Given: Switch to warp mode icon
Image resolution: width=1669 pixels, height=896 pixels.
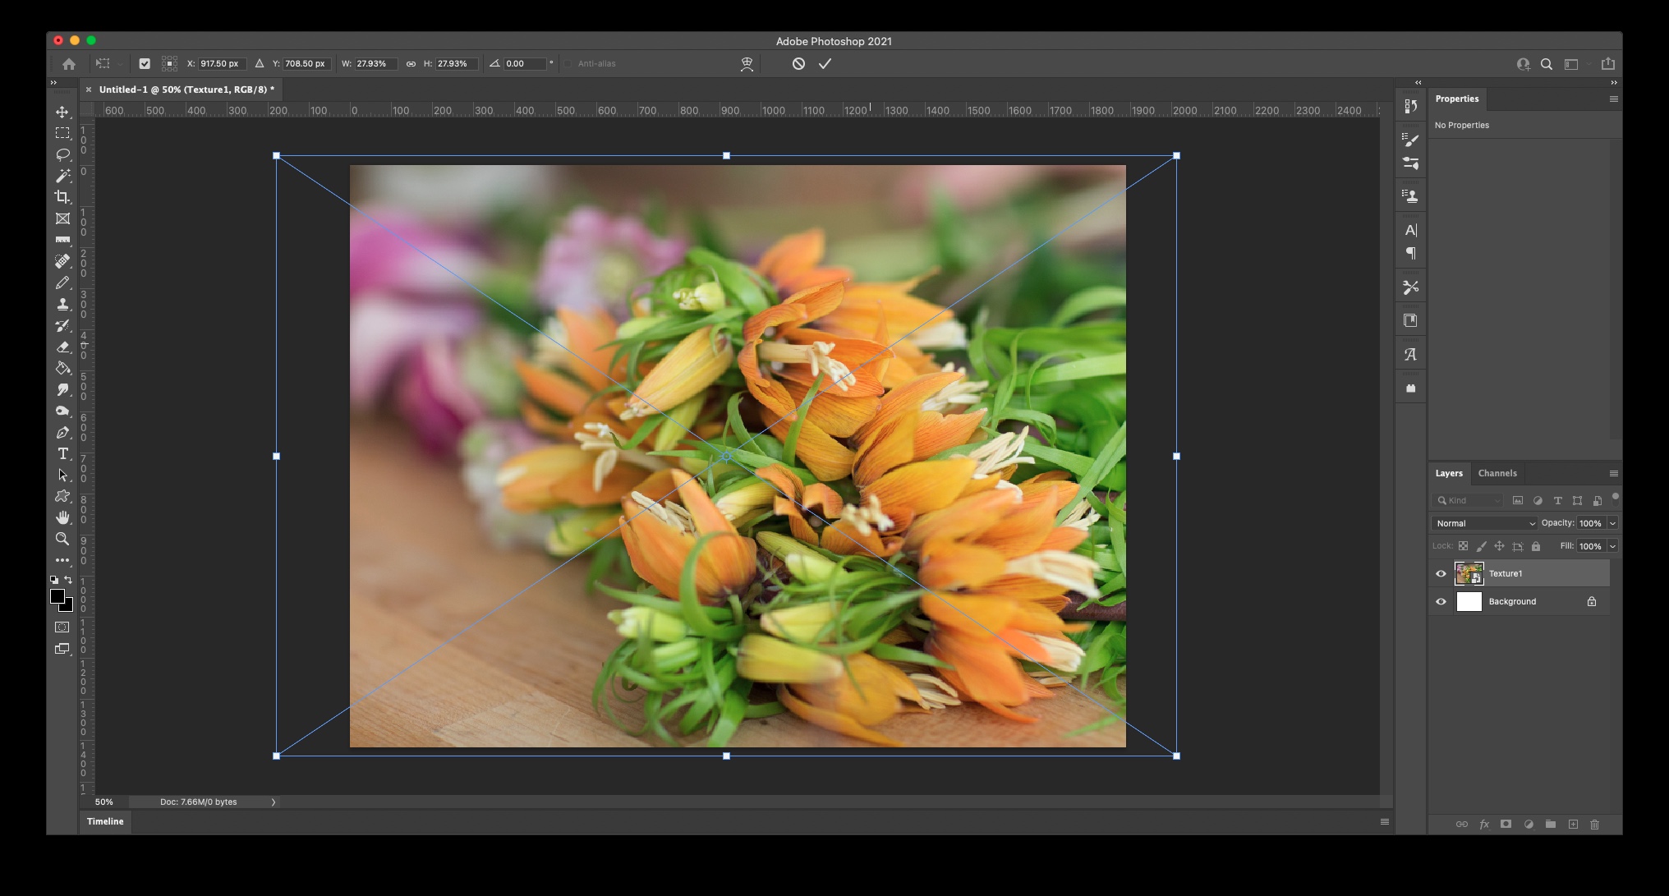Looking at the screenshot, I should coord(747,64).
